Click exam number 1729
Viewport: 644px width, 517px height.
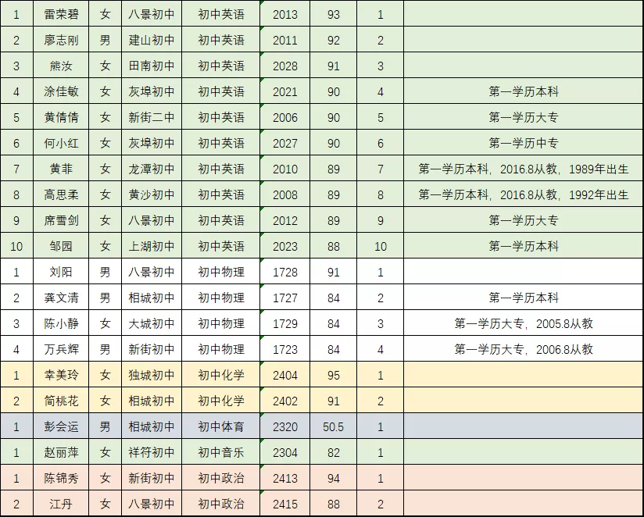(x=285, y=324)
